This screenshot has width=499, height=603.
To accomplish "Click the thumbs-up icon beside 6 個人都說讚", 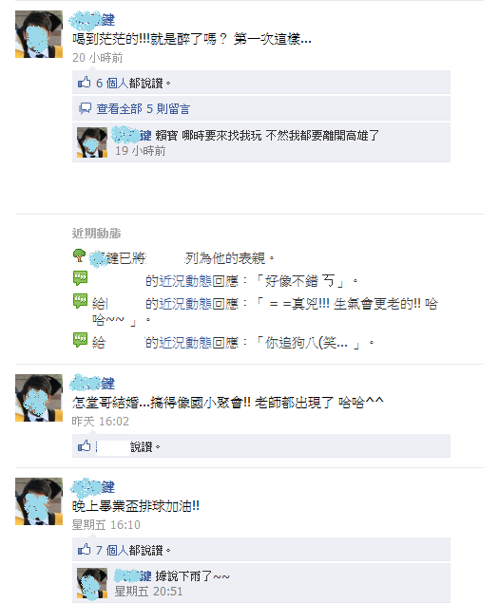I will pos(84,83).
